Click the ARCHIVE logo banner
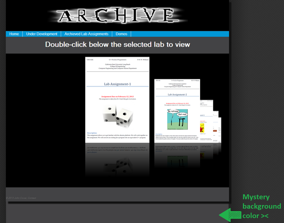The image size is (284, 223). click(116, 16)
